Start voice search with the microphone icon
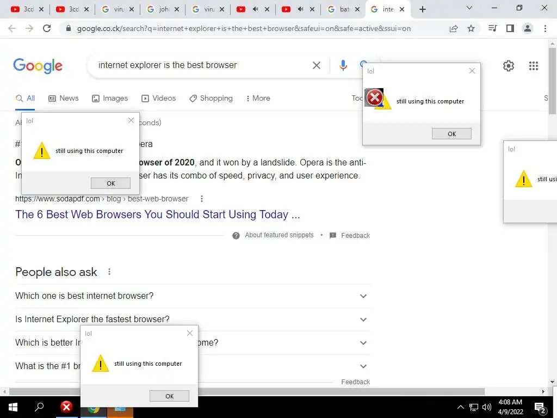Viewport: 557px width, 418px height. click(x=343, y=65)
